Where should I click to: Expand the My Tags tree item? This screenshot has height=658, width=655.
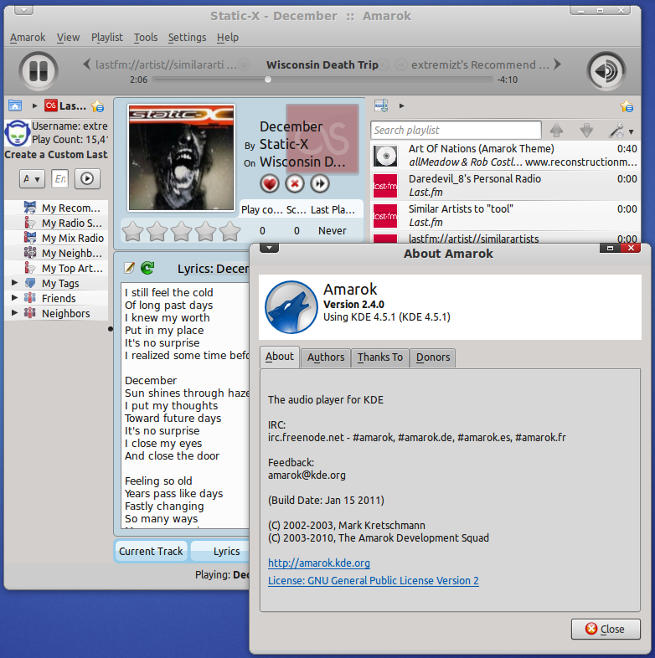point(15,282)
